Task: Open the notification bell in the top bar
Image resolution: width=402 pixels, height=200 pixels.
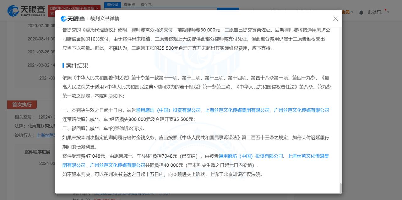Action: pos(361,12)
